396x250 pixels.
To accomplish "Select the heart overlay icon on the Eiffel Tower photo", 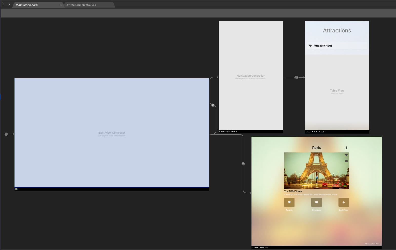I will (x=347, y=154).
